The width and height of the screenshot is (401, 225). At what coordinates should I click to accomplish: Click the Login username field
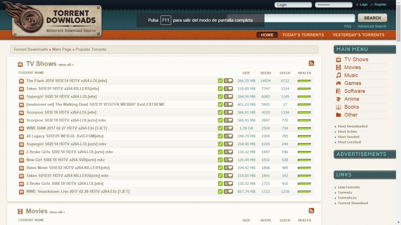pos(293,5)
